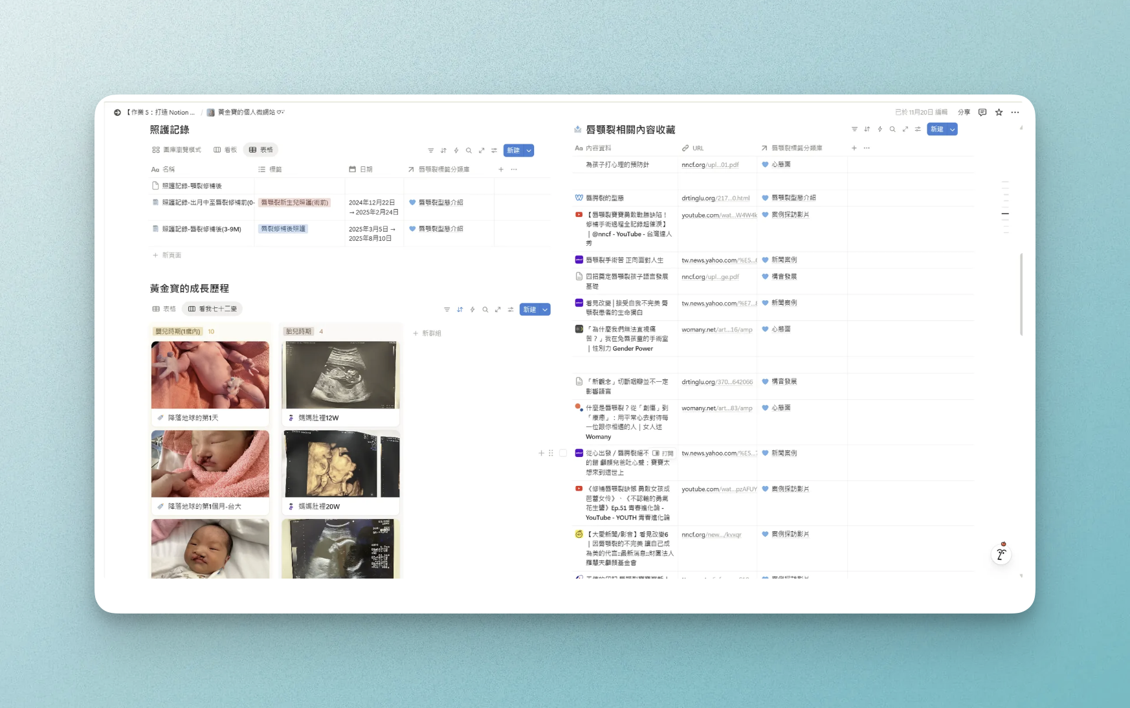This screenshot has width=1130, height=708.
Task: Open the youtube.com link for 唇顎裂寶寶 video
Action: click(x=718, y=216)
